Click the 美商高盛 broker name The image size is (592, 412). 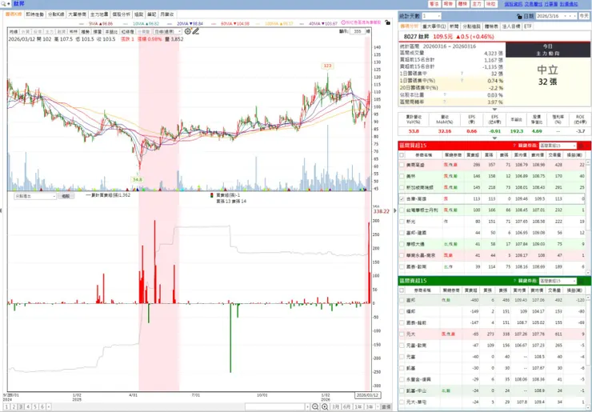[x=415, y=165]
